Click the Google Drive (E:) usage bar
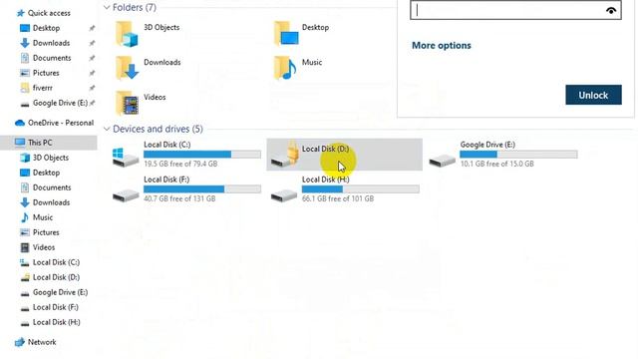The image size is (638, 359). coord(518,155)
